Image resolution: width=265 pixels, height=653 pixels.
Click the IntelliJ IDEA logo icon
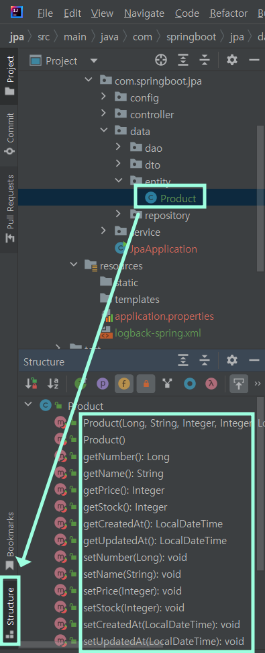pyautogui.click(x=17, y=13)
